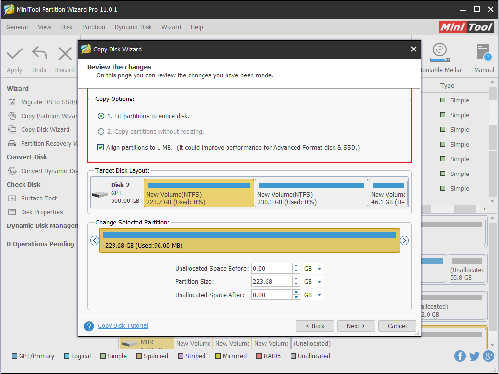The width and height of the screenshot is (499, 374).
Task: Select the 223.7 GB New Volume partition
Action: click(199, 193)
